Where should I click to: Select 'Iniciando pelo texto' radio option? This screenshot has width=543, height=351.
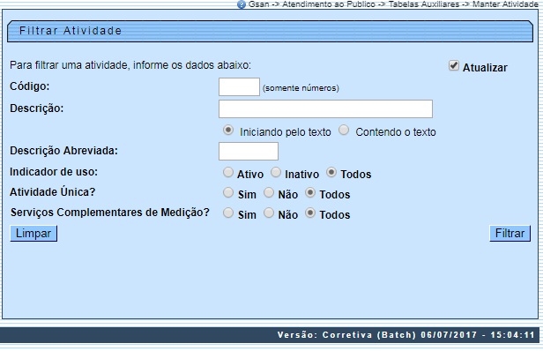click(x=227, y=131)
